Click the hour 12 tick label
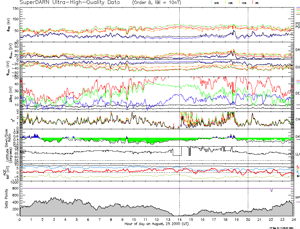Viewport: 300px width, 229px height. [157, 220]
